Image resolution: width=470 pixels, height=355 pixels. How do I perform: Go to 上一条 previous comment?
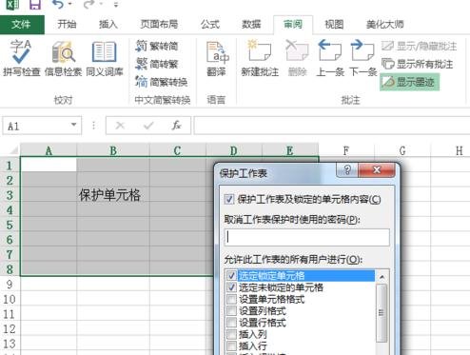pyautogui.click(x=330, y=58)
